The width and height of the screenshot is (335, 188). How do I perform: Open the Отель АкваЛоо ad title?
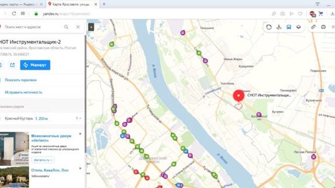(x=50, y=170)
